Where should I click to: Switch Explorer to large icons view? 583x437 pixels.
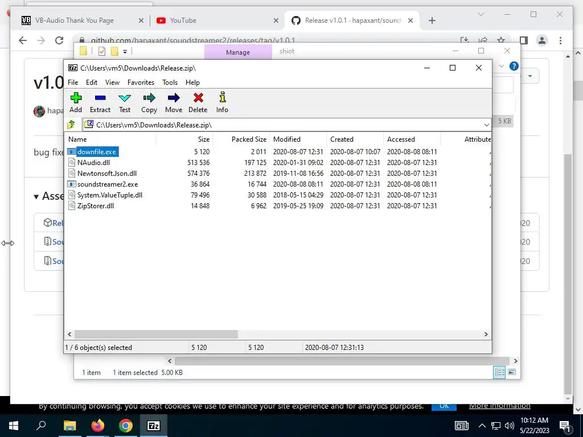(x=512, y=372)
